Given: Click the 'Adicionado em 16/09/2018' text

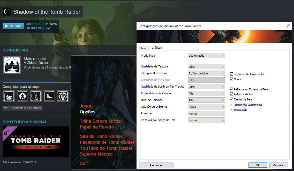Looking at the screenshot, I should click(x=19, y=163).
